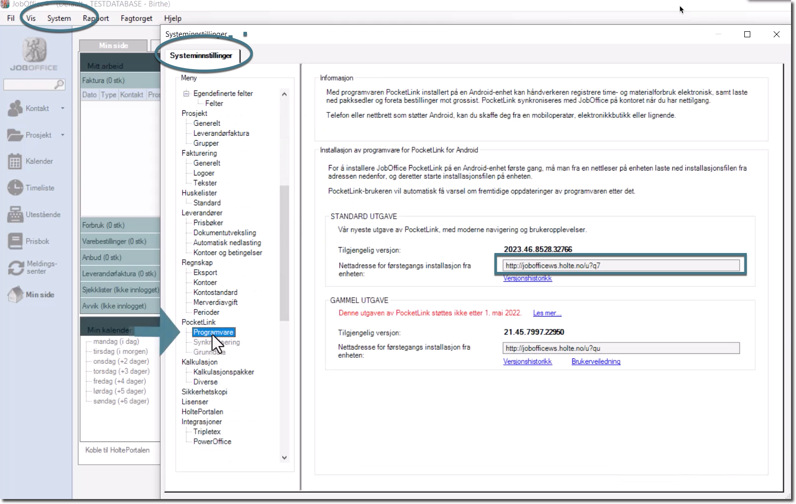Select Merverdiavgift tree item
Image resolution: width=796 pixels, height=504 pixels.
click(215, 302)
